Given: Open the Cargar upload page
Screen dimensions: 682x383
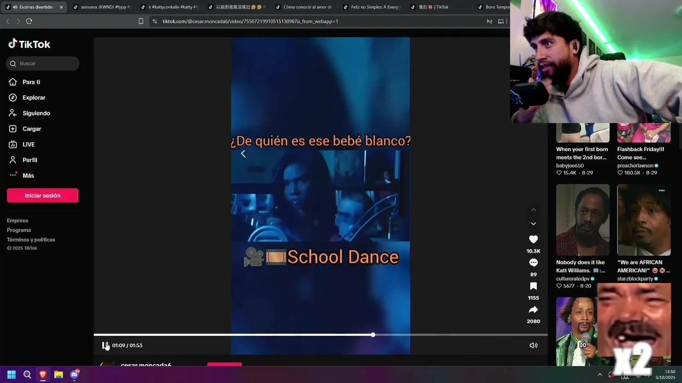Looking at the screenshot, I should pyautogui.click(x=31, y=129).
